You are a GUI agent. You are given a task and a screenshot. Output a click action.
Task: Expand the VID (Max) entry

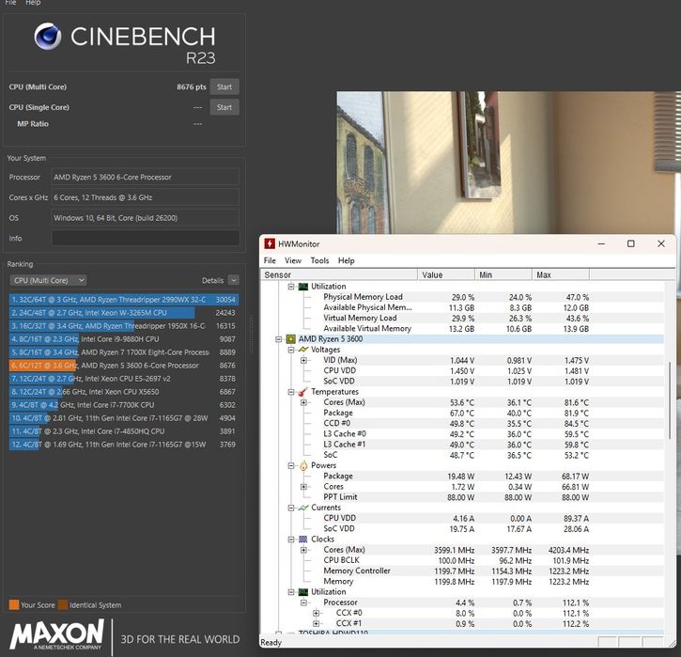[303, 360]
